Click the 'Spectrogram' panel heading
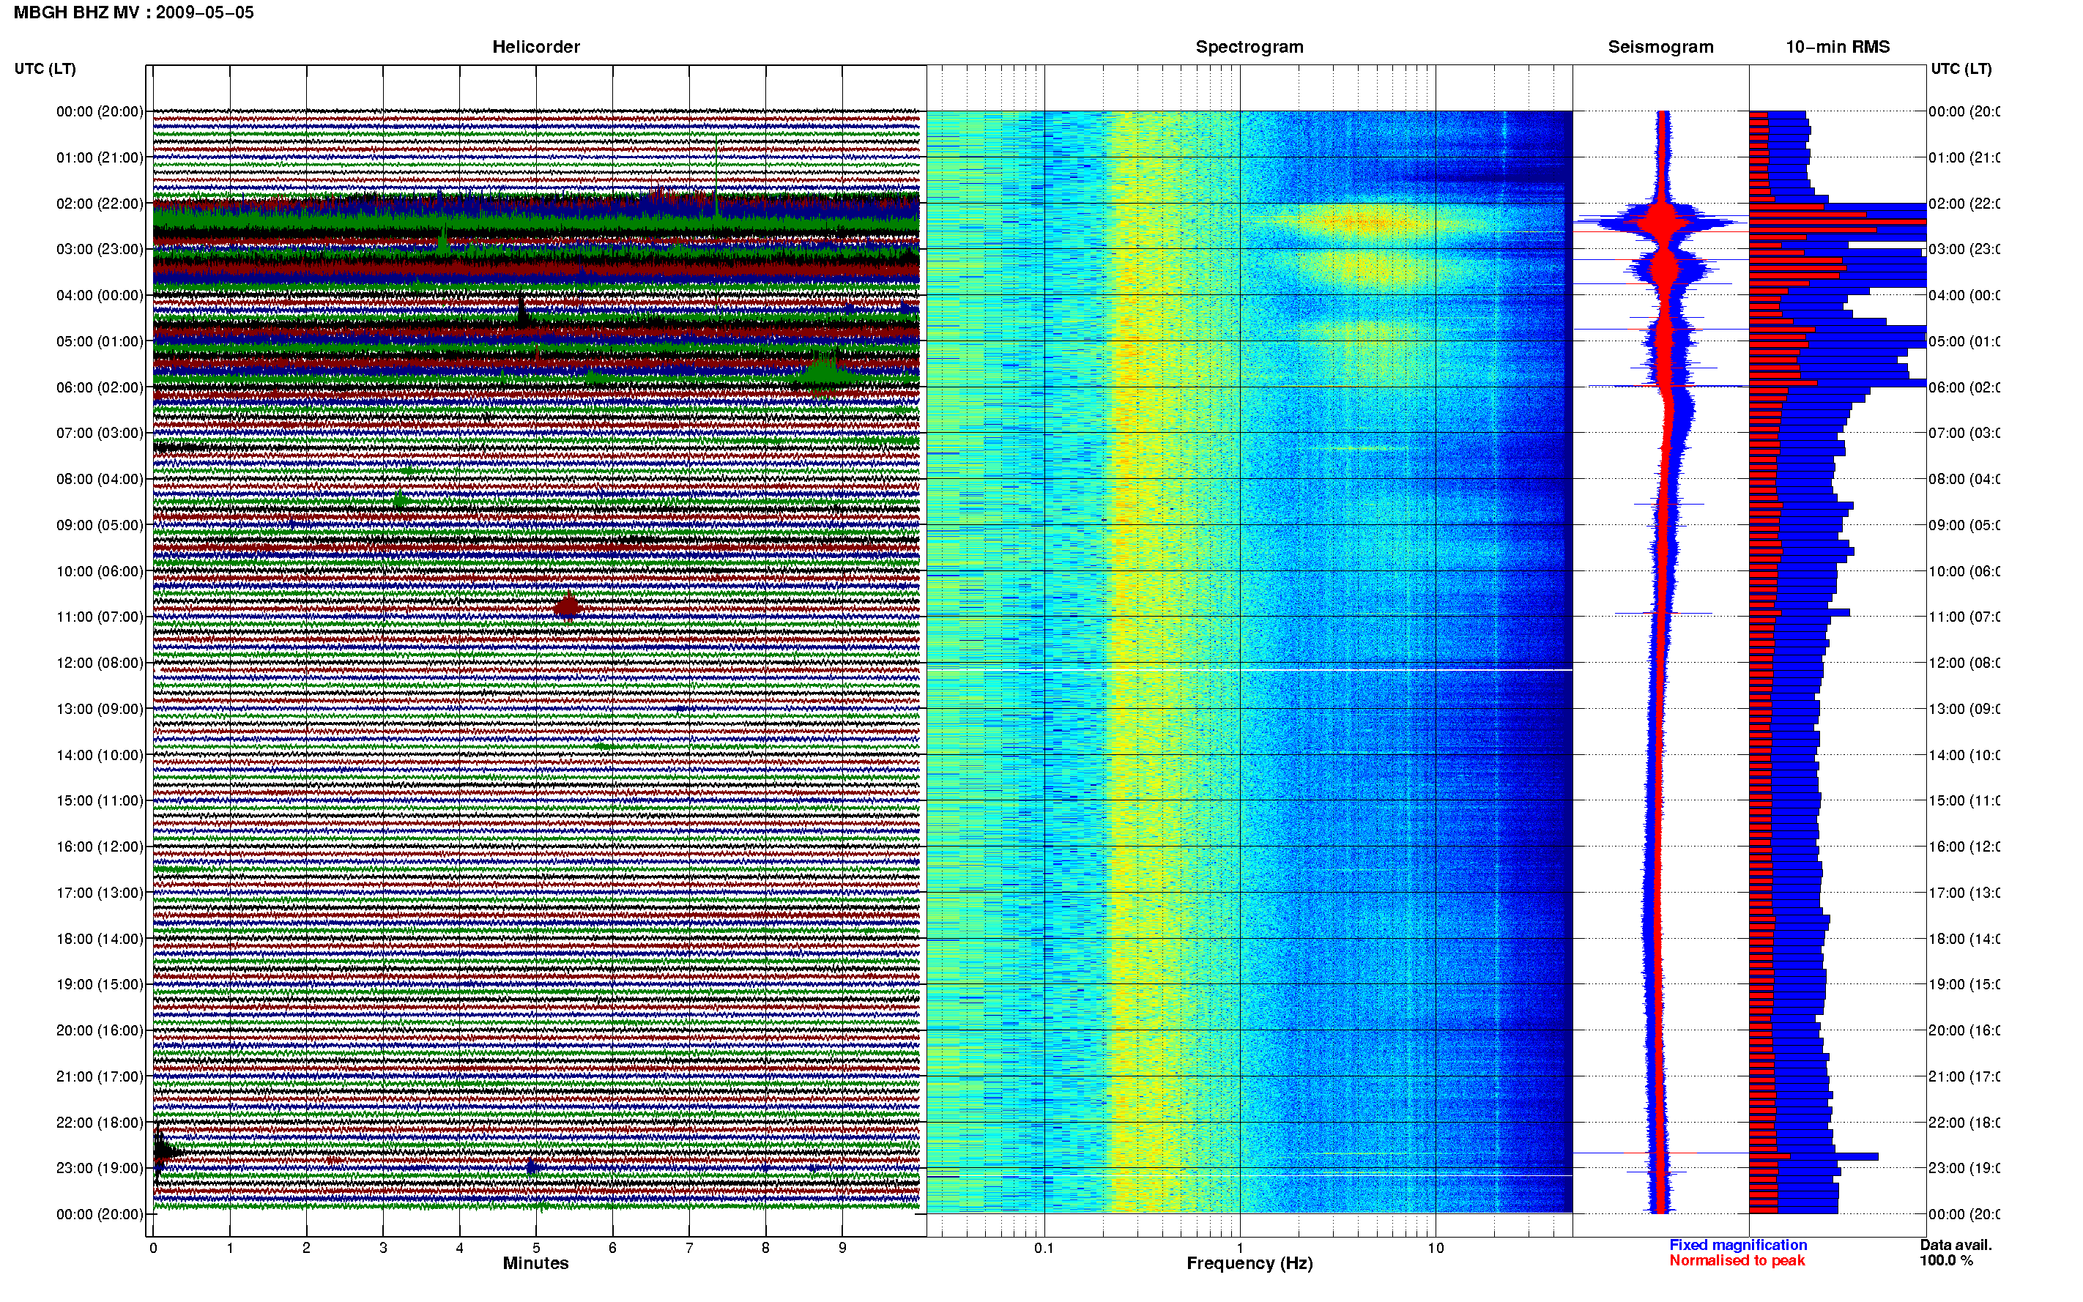This screenshot has height=1302, width=2083. [1249, 48]
